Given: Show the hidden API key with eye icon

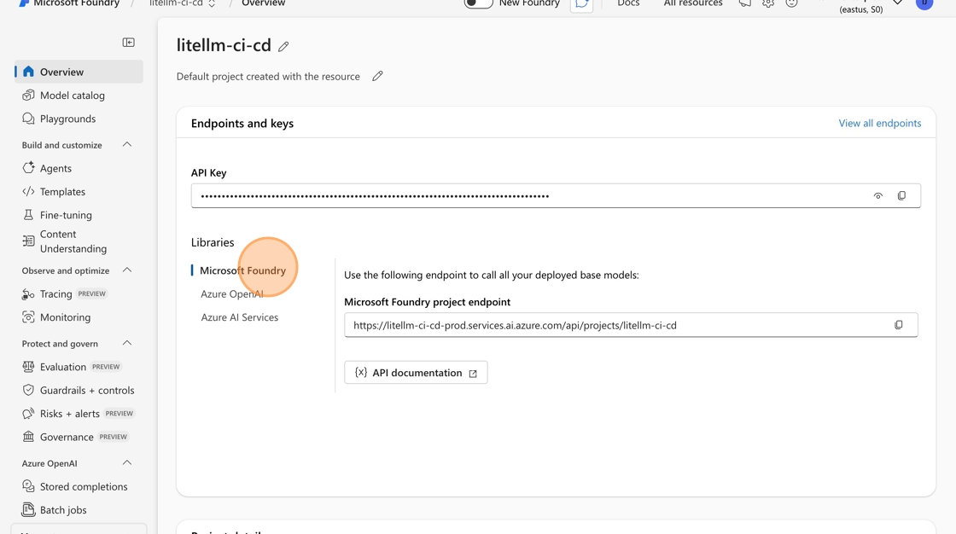Looking at the screenshot, I should pyautogui.click(x=877, y=196).
